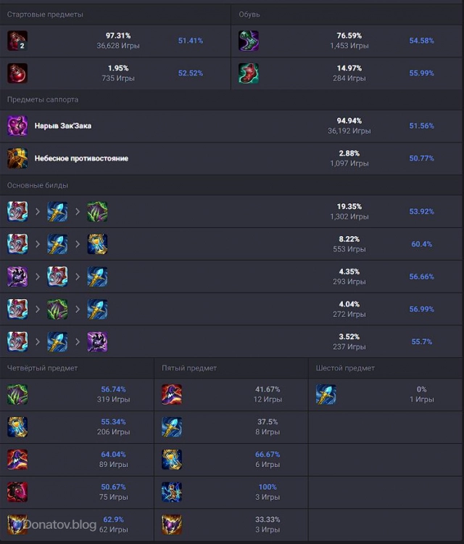
Task: Click the Стартовые предметы section header
Action: pyautogui.click(x=45, y=15)
